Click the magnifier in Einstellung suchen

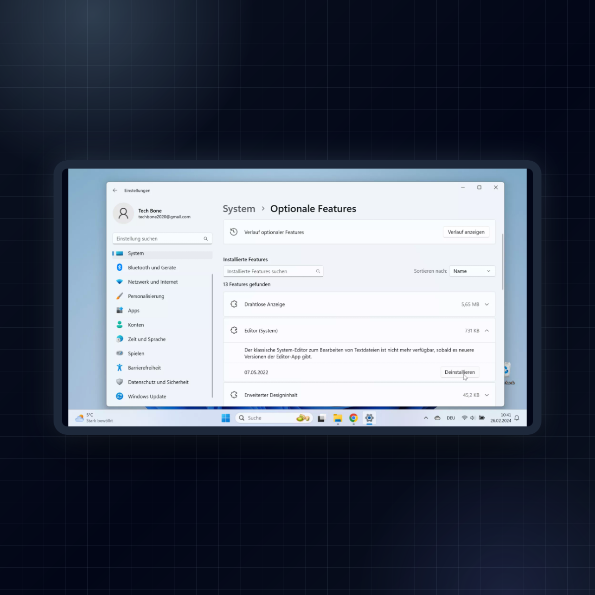[x=206, y=239]
